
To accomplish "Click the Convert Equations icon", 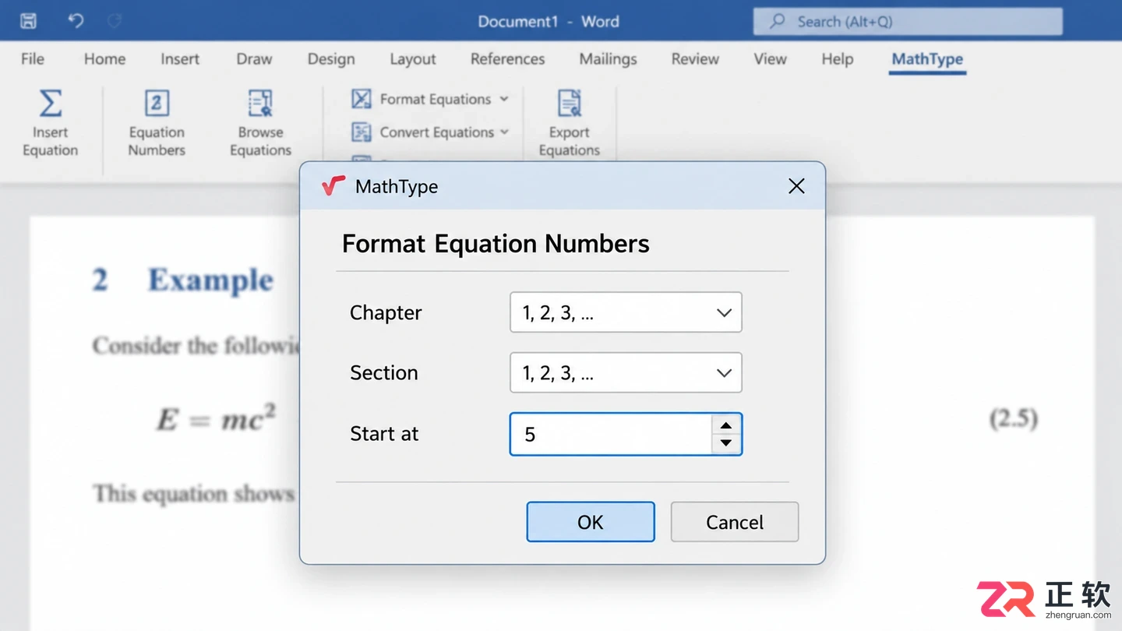I will click(x=362, y=132).
